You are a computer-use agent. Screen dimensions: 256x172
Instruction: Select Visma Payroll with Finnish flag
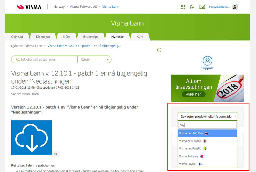coord(207,164)
